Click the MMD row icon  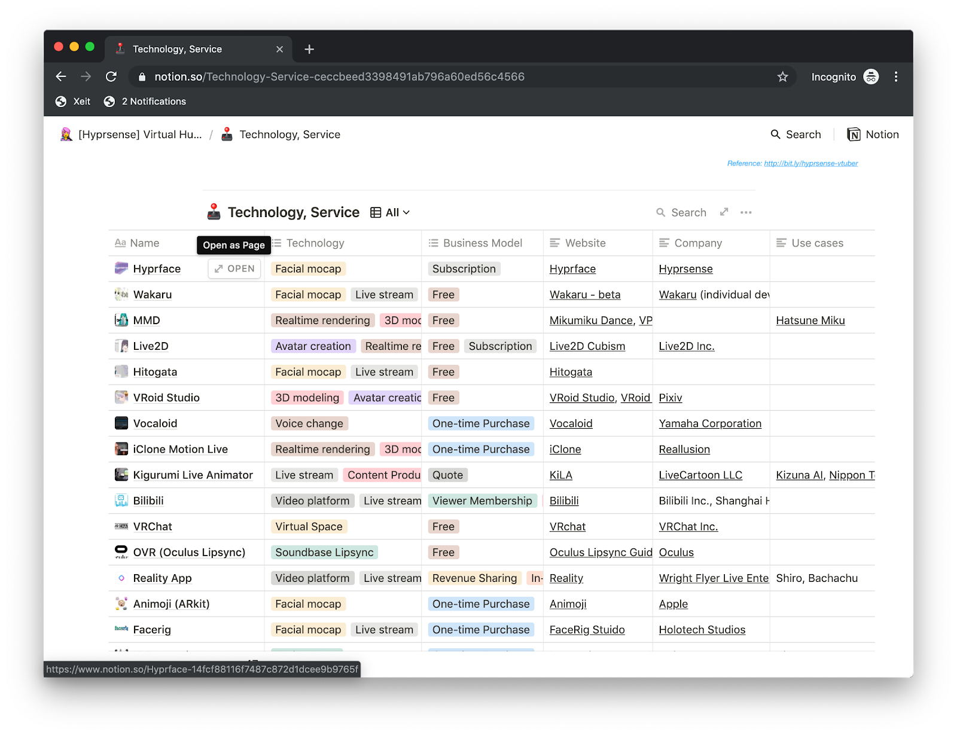coord(121,320)
